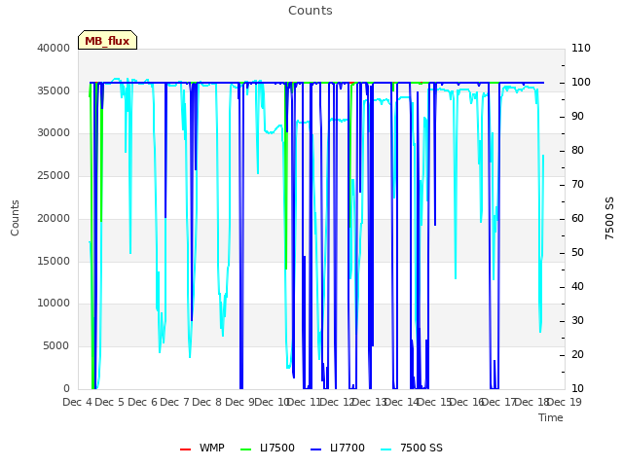Image resolution: width=623 pixels, height=467 pixels.
Task: Click the LI7700 legend entry
Action: click(x=338, y=449)
